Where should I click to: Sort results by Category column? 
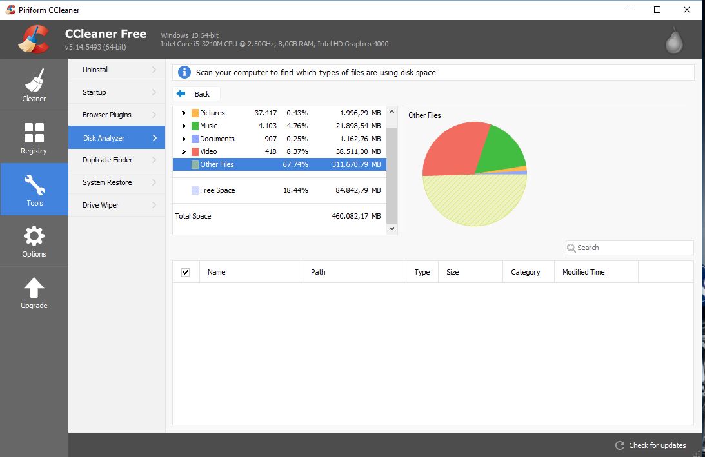point(528,272)
